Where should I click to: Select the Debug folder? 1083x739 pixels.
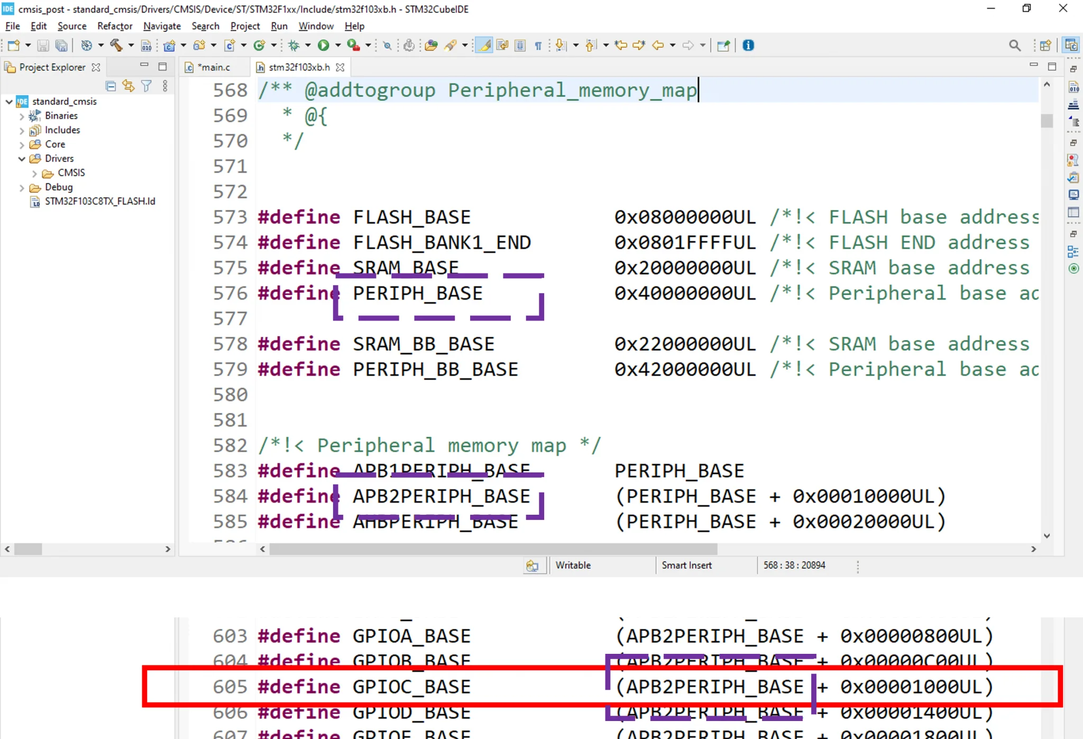[x=58, y=187]
